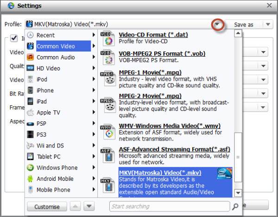This screenshot has height=217, width=278.
Task: Click the Profile combo box field
Action: coord(124,24)
